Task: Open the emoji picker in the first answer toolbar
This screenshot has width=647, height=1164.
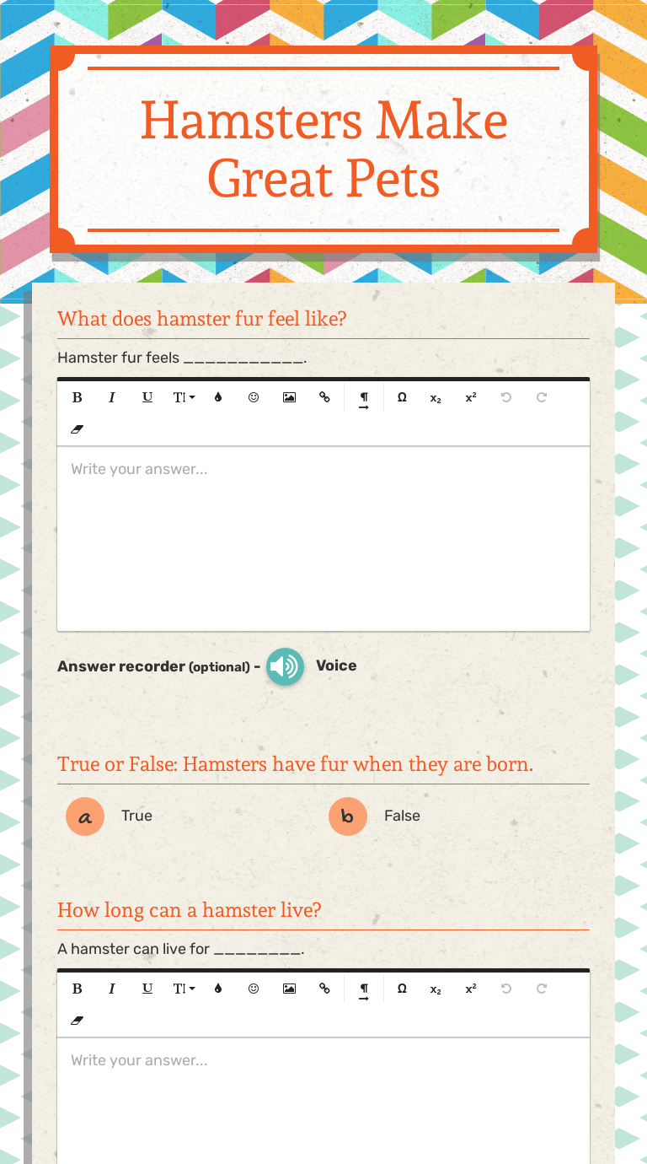Action: point(254,397)
